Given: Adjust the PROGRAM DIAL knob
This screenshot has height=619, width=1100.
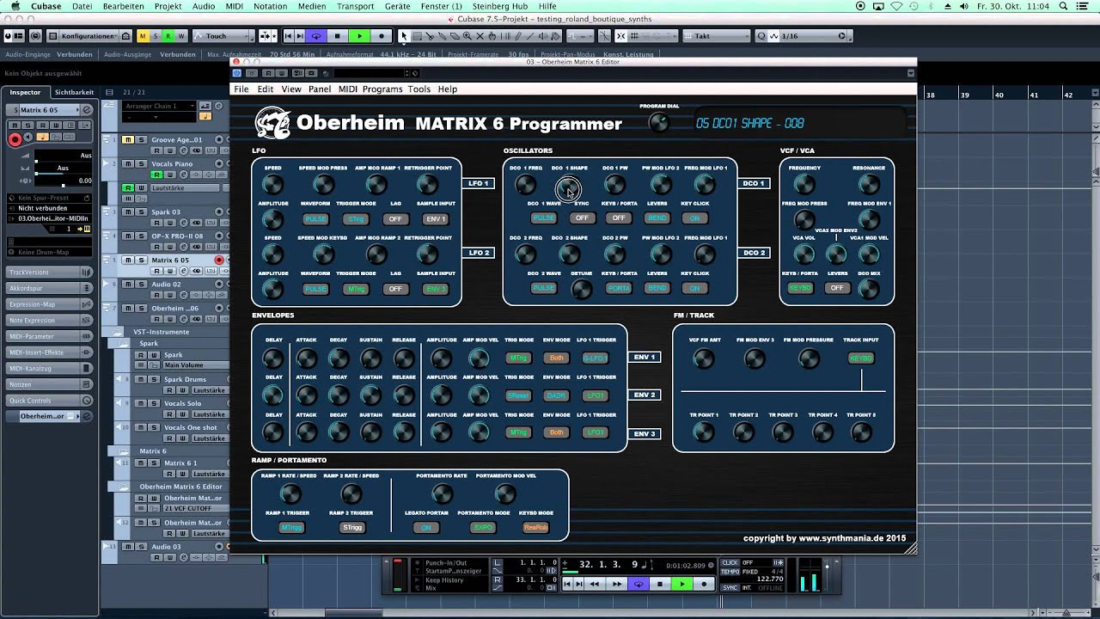Looking at the screenshot, I should click(659, 123).
